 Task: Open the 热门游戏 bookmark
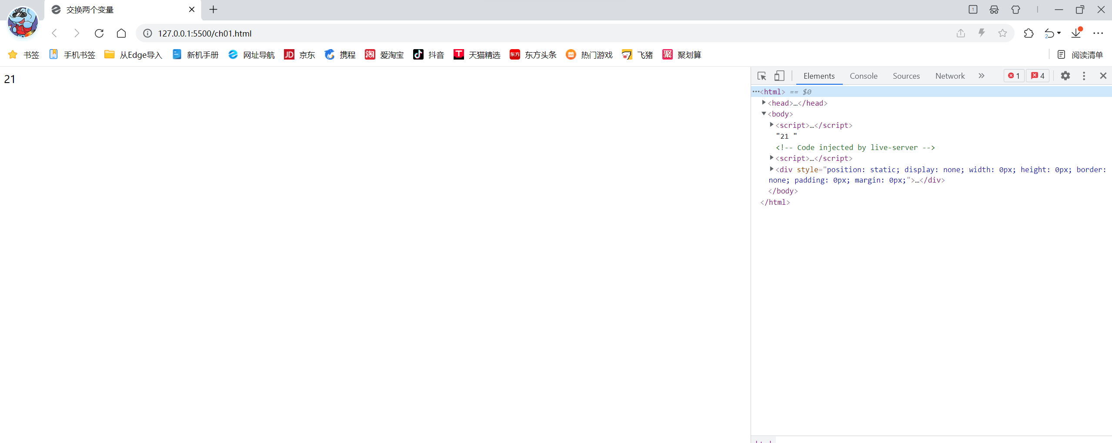point(589,55)
